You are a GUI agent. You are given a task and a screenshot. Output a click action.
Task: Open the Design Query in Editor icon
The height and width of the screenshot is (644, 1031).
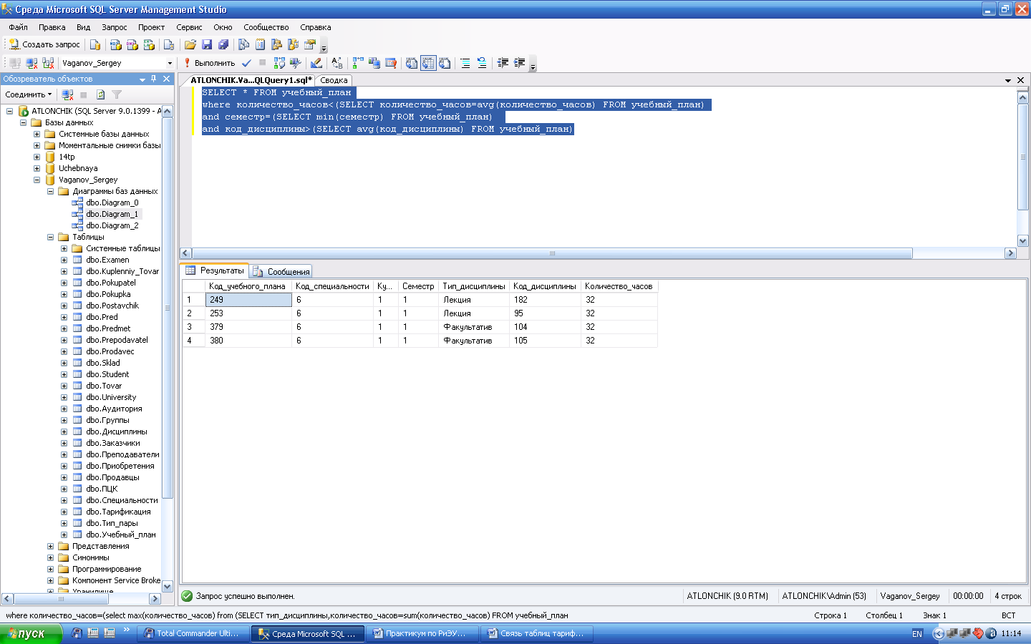point(316,63)
